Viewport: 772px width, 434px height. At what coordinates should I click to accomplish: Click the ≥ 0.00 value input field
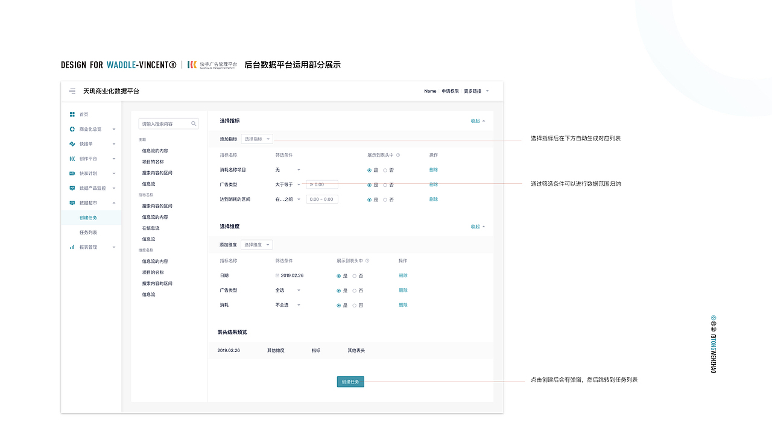(322, 184)
